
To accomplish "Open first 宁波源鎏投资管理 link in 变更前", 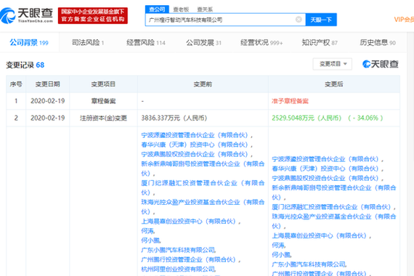I will (x=195, y=135).
